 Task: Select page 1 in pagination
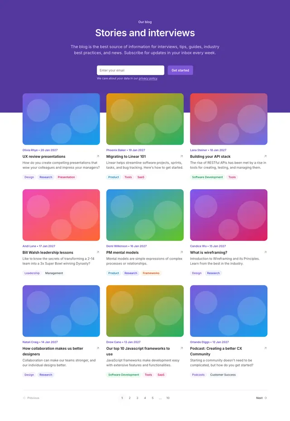122,398
